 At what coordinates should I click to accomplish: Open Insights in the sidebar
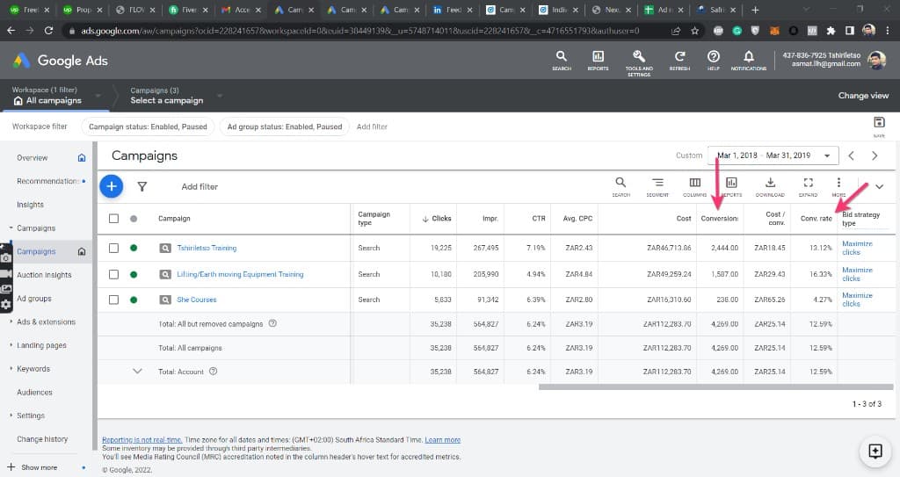coord(30,205)
